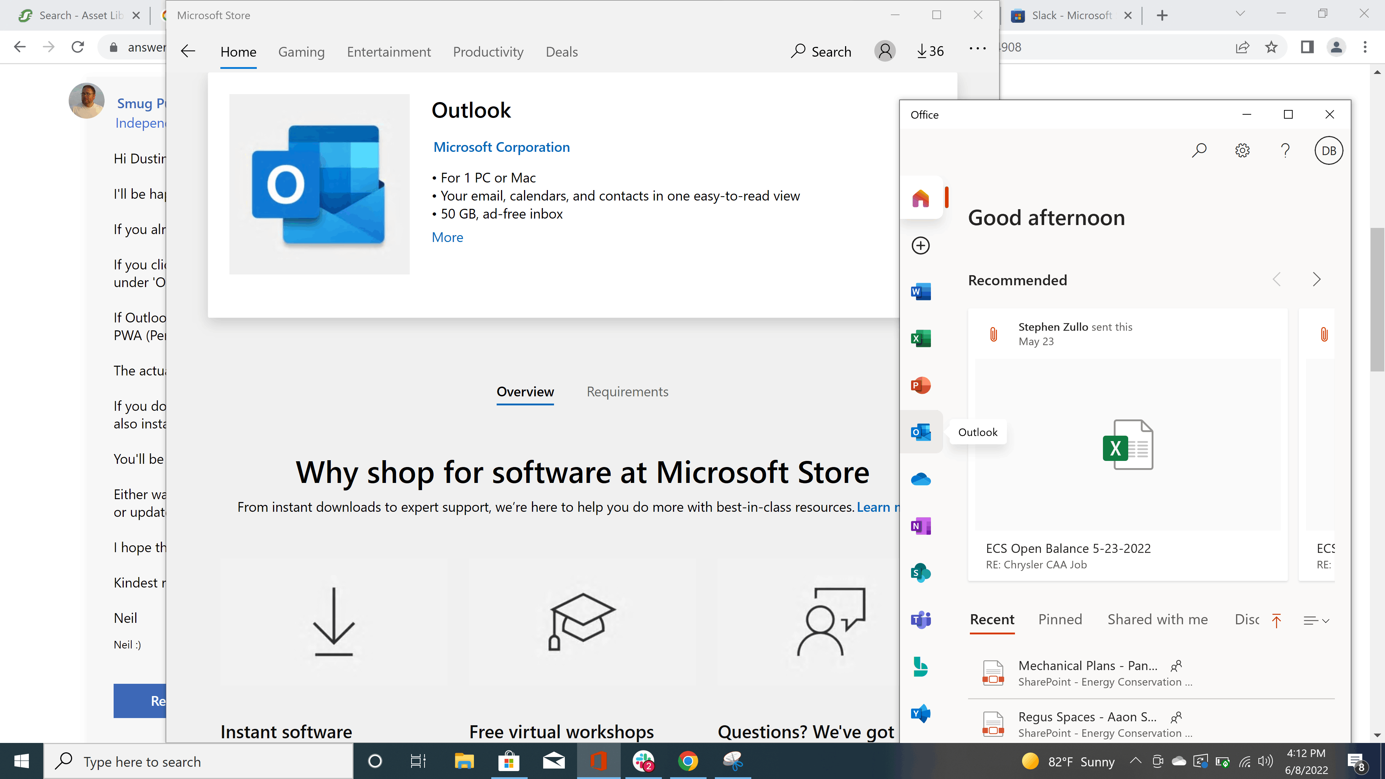Click More under the Outlook description
The width and height of the screenshot is (1385, 779).
pyautogui.click(x=447, y=237)
